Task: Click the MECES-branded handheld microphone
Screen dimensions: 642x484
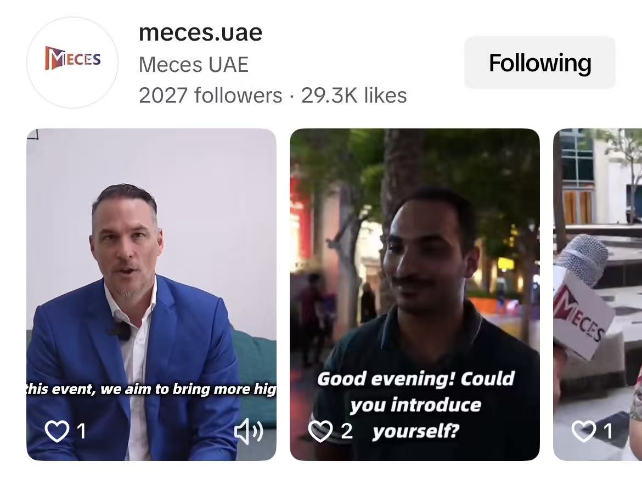Action: (583, 296)
